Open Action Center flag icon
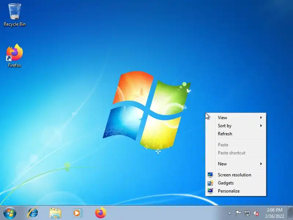This screenshot has width=293, height=220. click(x=238, y=213)
